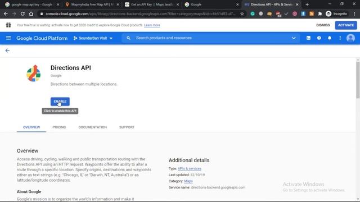Open the APIs & services type link
The image size is (360, 202).
tap(190, 168)
